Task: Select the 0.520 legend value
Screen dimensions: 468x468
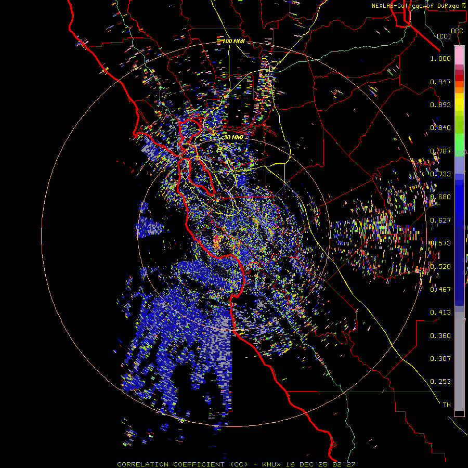Action: coord(440,266)
